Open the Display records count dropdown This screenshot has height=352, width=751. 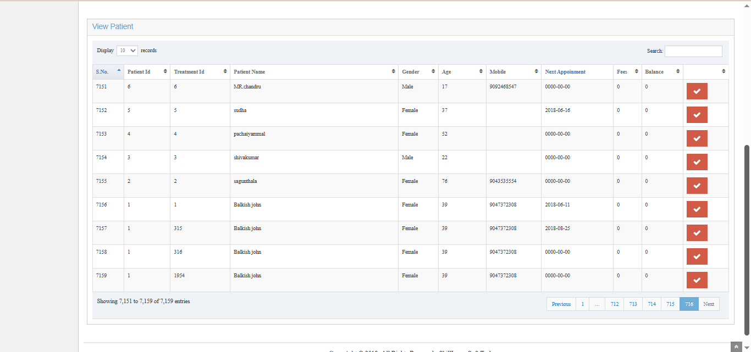click(127, 51)
